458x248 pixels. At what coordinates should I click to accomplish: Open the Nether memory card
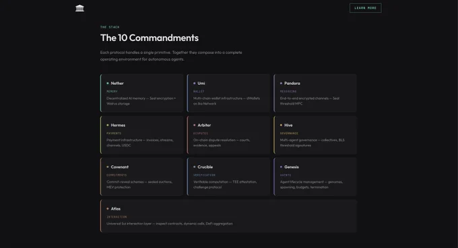141,93
